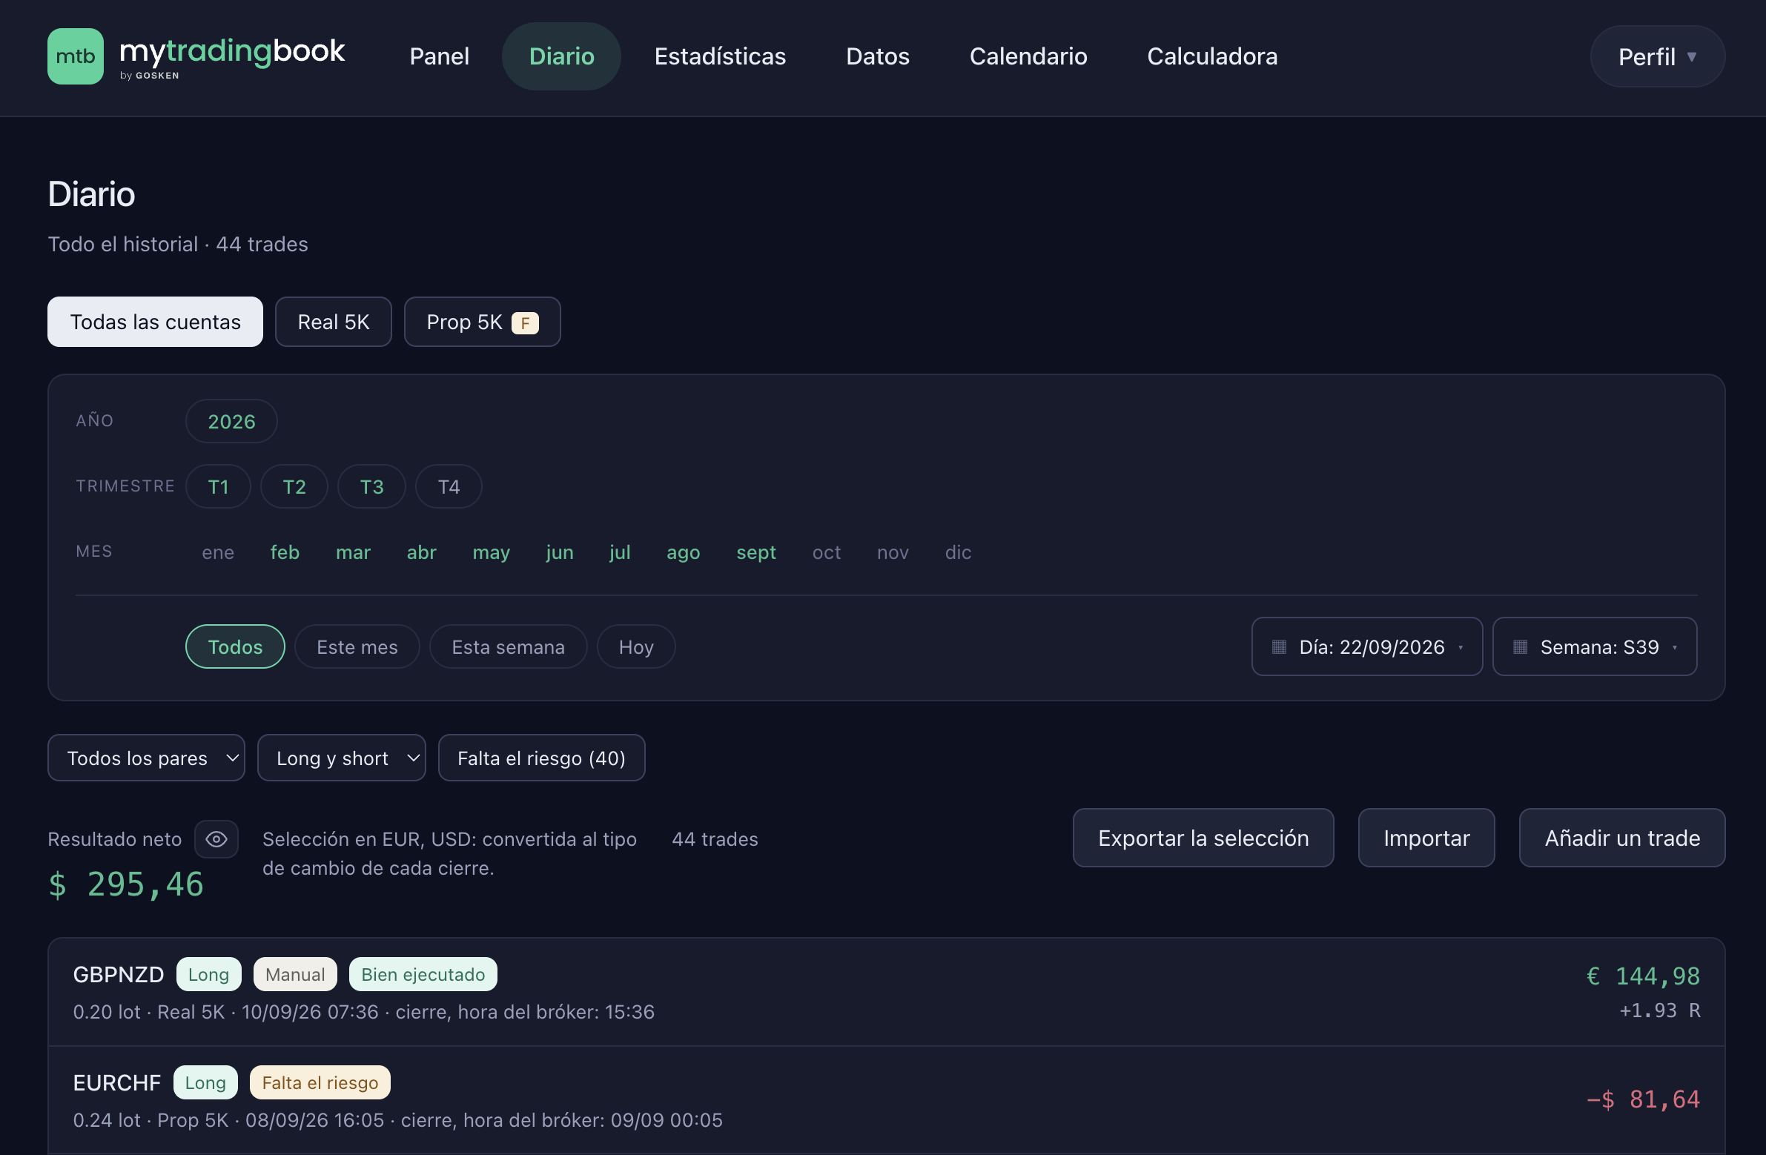The width and height of the screenshot is (1766, 1155).
Task: Select the Este mes period chip
Action: tap(357, 647)
